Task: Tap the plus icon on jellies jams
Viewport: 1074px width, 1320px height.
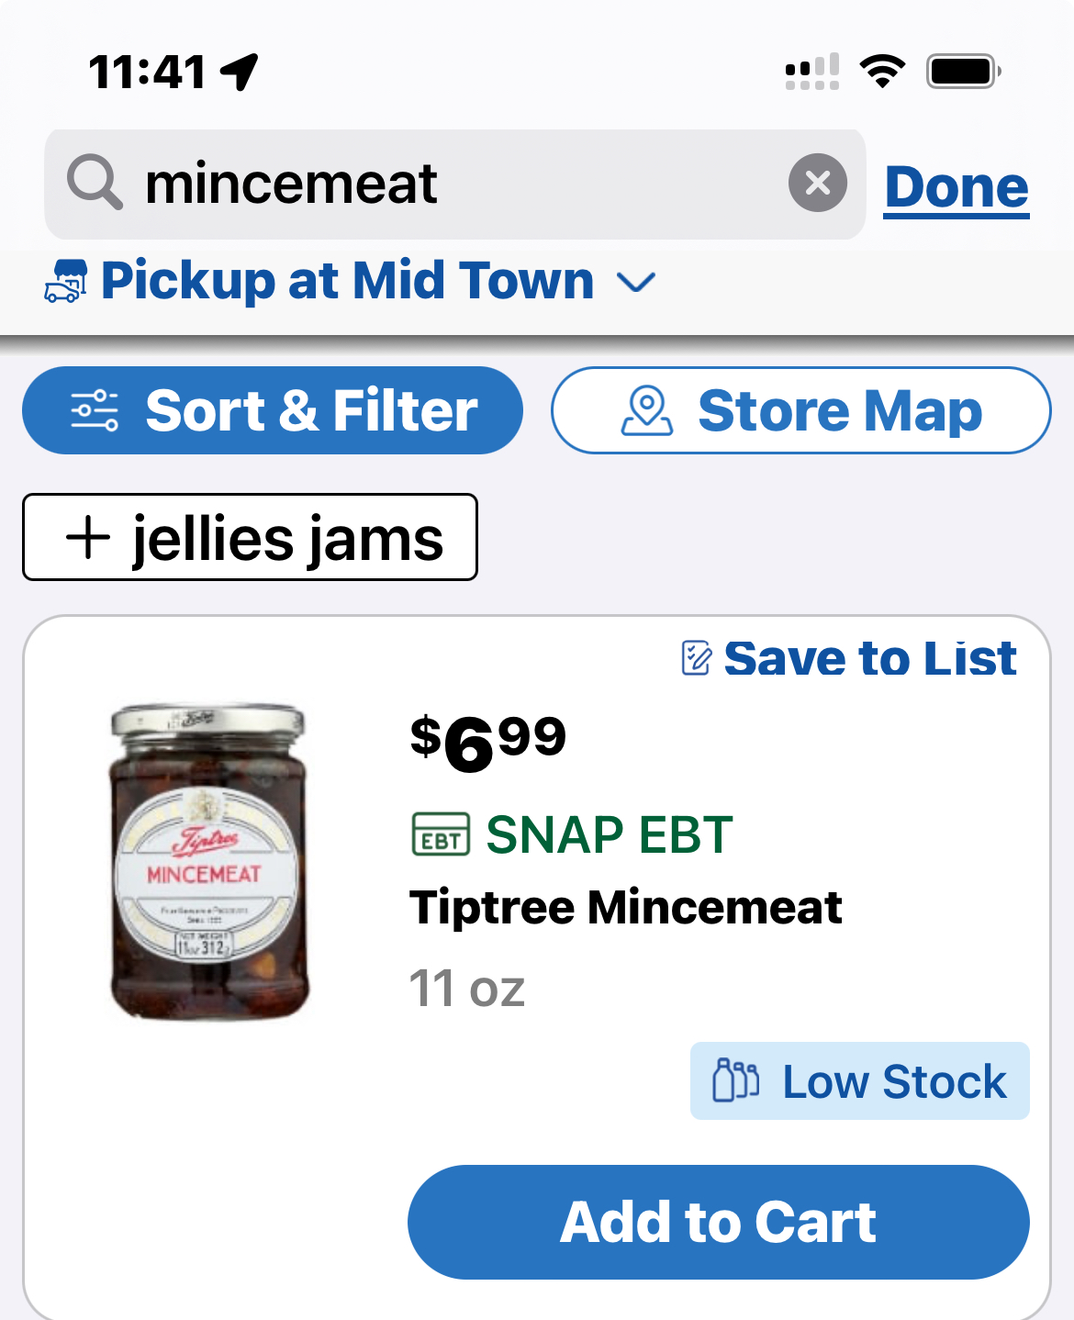Action: pos(88,537)
